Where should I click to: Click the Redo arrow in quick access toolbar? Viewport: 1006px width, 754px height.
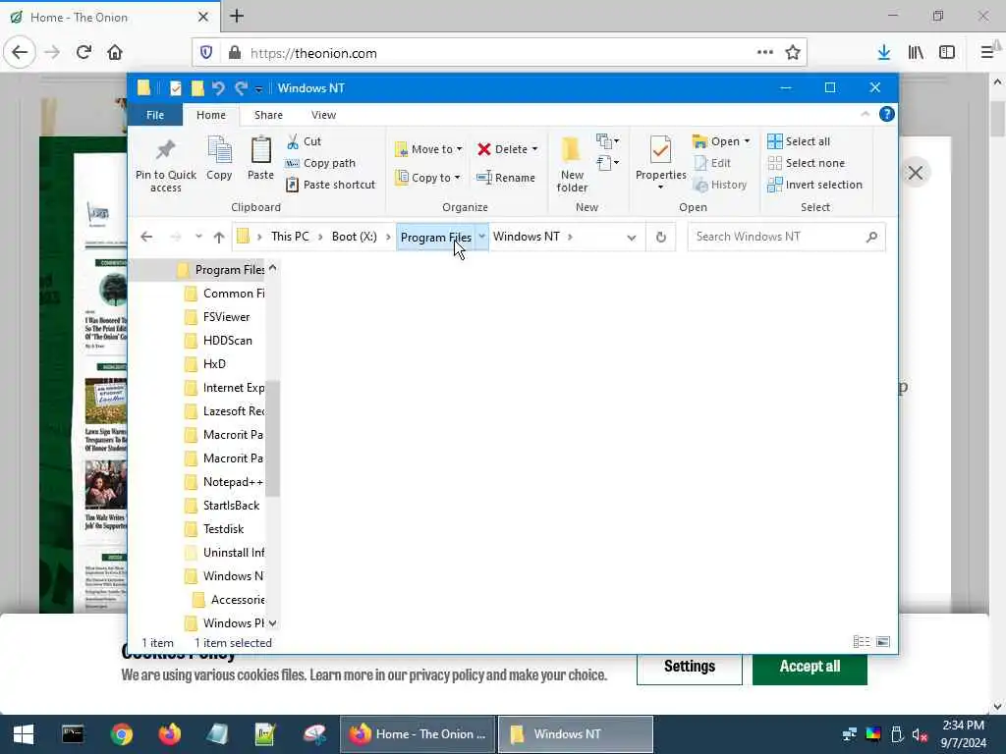pyautogui.click(x=241, y=87)
